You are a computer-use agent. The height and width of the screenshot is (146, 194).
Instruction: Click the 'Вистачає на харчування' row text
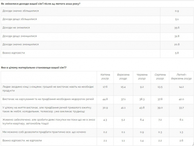point(48,99)
